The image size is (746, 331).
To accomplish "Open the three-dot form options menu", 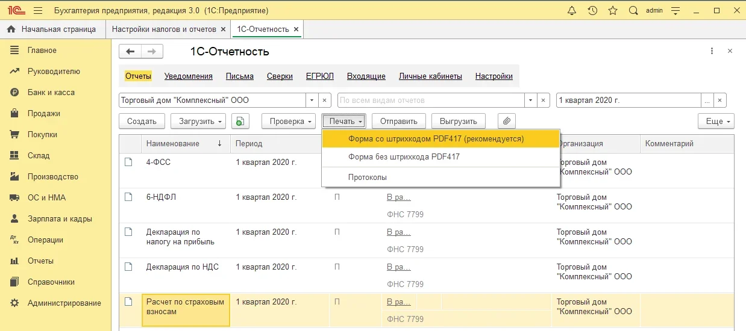I will tap(712, 51).
